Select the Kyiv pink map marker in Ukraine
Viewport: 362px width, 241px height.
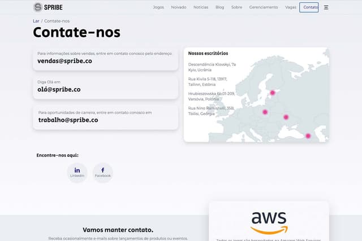[286, 117]
